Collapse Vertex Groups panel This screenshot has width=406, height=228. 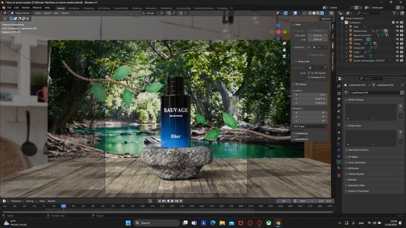pyautogui.click(x=356, y=99)
